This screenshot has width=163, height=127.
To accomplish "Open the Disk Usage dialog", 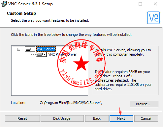I will click(x=62, y=118).
